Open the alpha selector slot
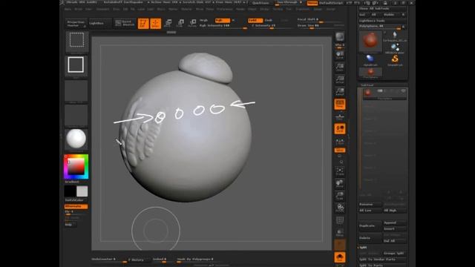 click(x=76, y=90)
